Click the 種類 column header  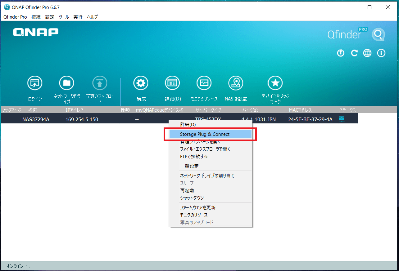tap(125, 110)
